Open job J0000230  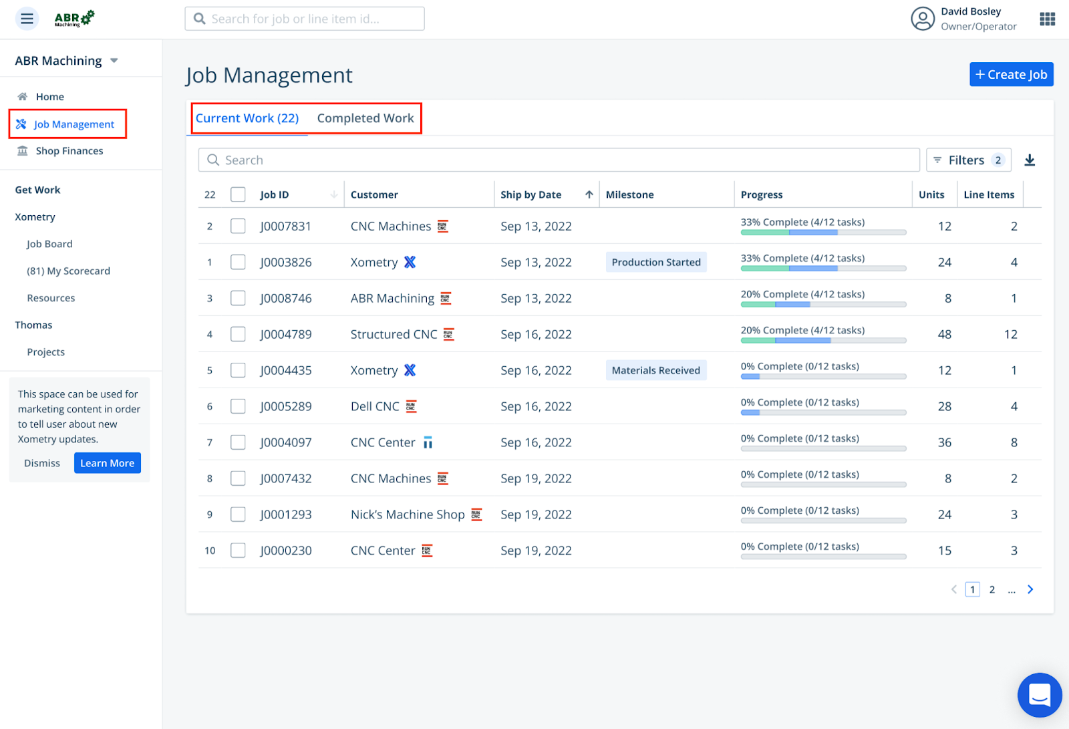click(285, 551)
